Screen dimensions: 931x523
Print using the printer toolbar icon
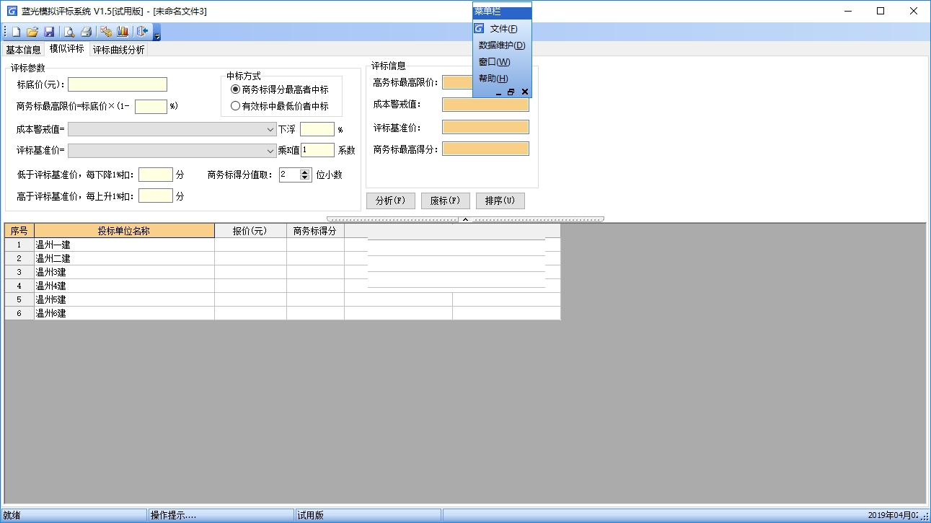[86, 32]
